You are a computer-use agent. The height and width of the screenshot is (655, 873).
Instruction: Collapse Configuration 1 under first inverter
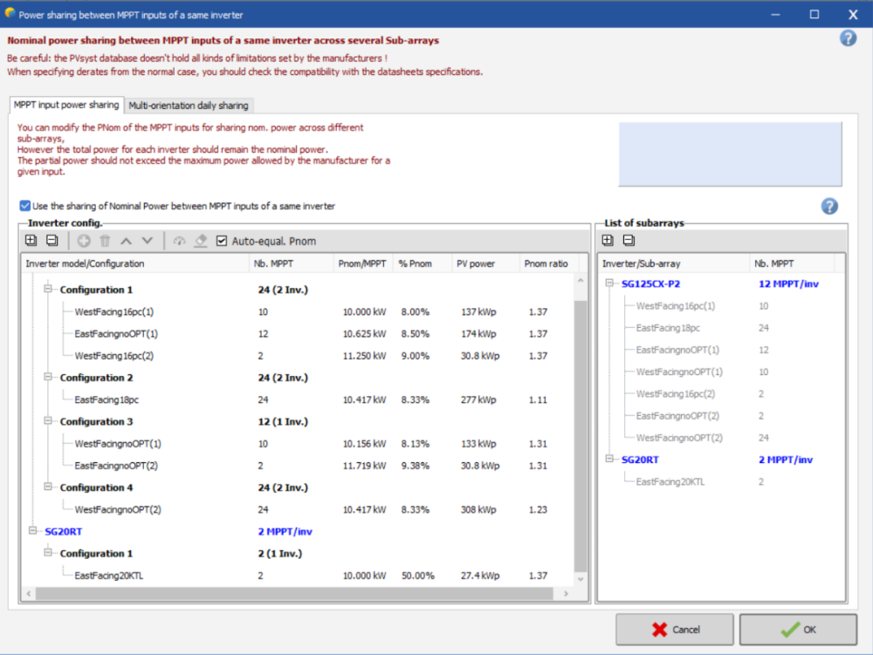49,290
